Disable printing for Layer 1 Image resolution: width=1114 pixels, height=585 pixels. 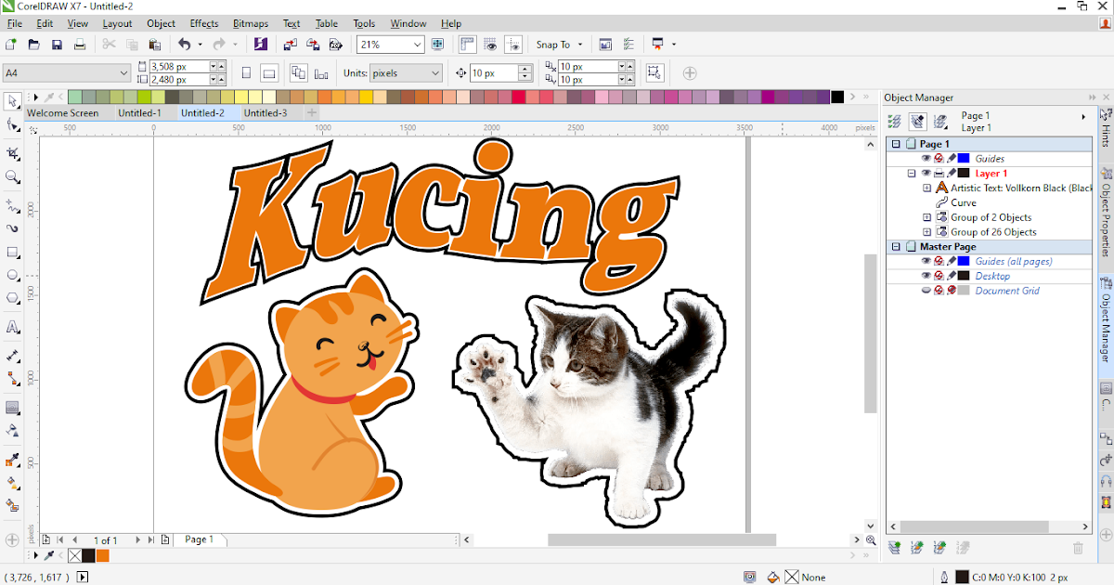coord(939,173)
